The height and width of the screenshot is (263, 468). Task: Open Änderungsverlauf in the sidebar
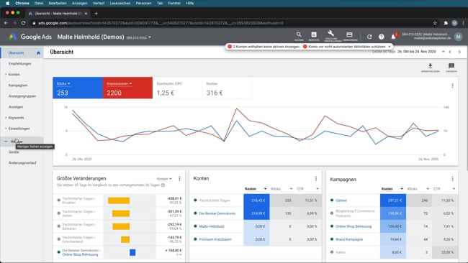pyautogui.click(x=22, y=163)
